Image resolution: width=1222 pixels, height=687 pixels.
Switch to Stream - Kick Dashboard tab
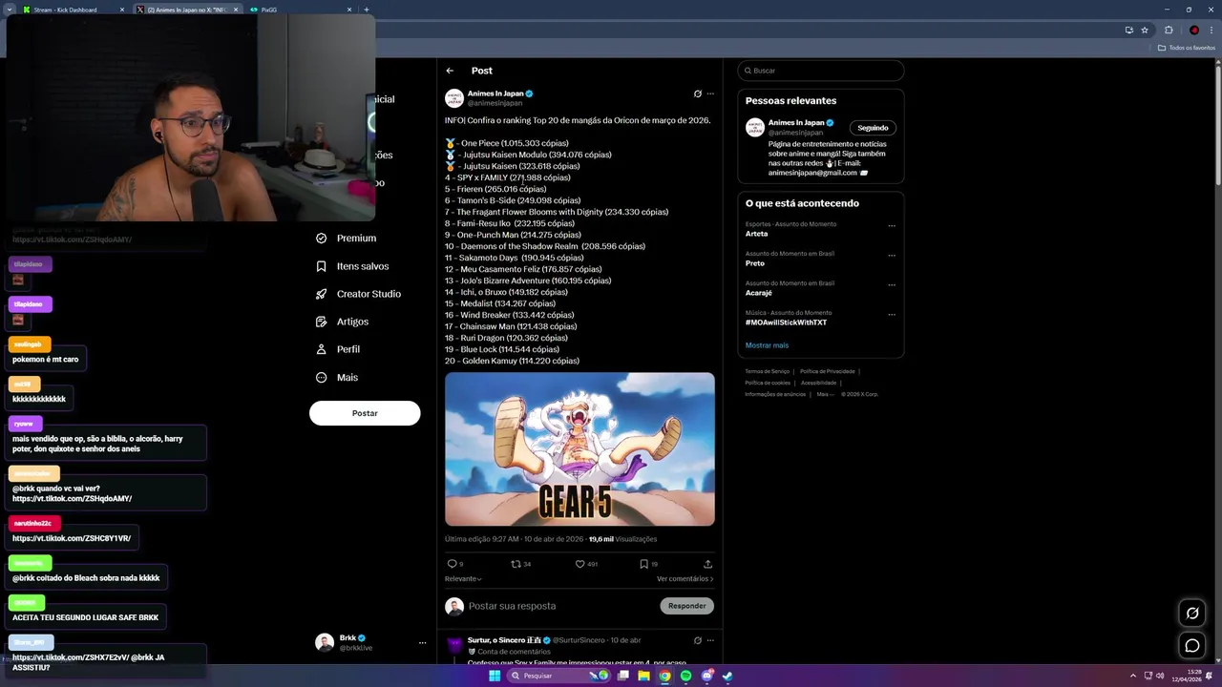72,10
